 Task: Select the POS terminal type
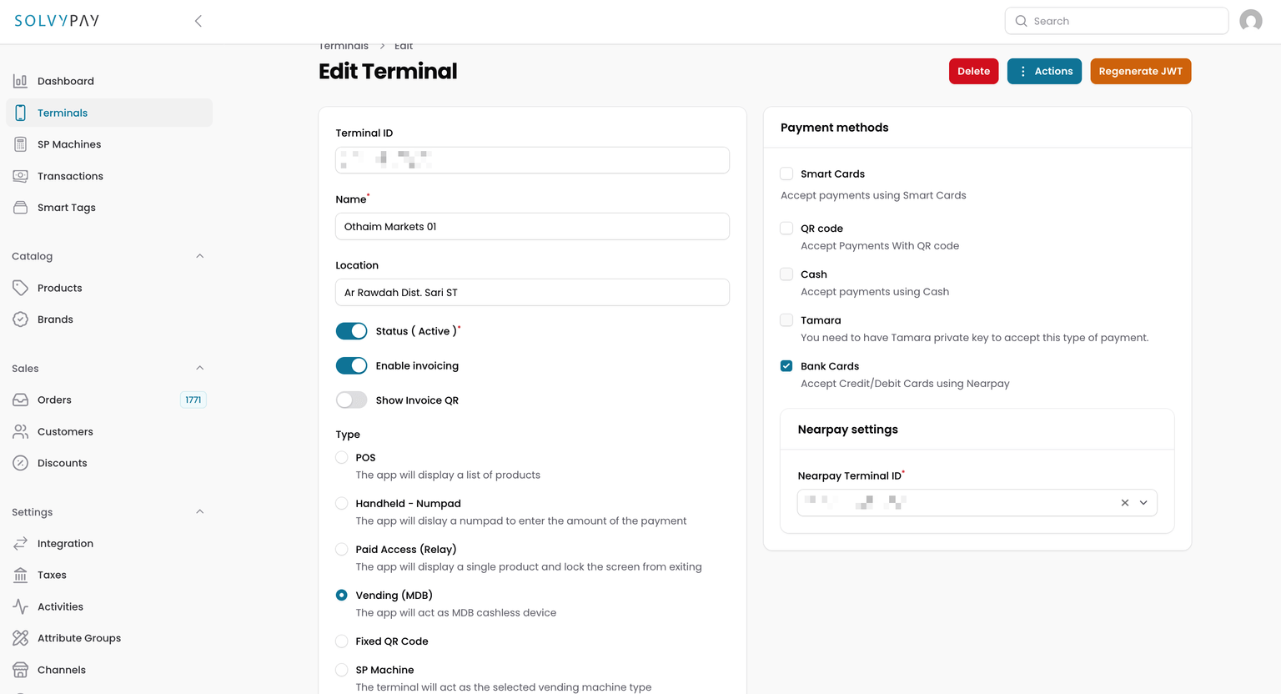tap(341, 457)
